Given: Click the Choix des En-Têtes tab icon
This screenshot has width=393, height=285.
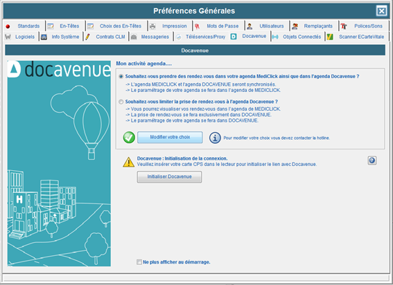Looking at the screenshot, I should [90, 26].
